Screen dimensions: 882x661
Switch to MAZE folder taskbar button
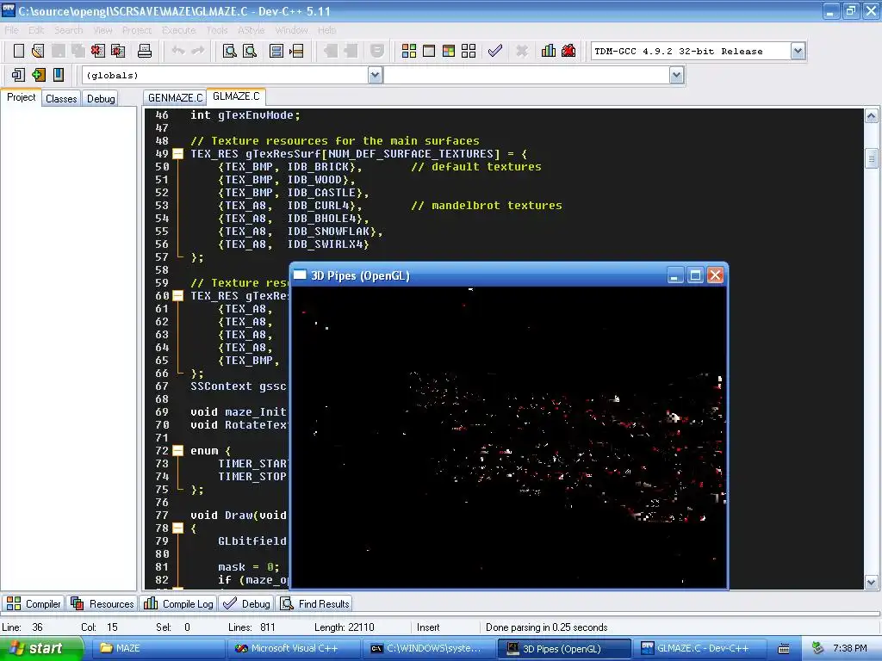(x=157, y=648)
